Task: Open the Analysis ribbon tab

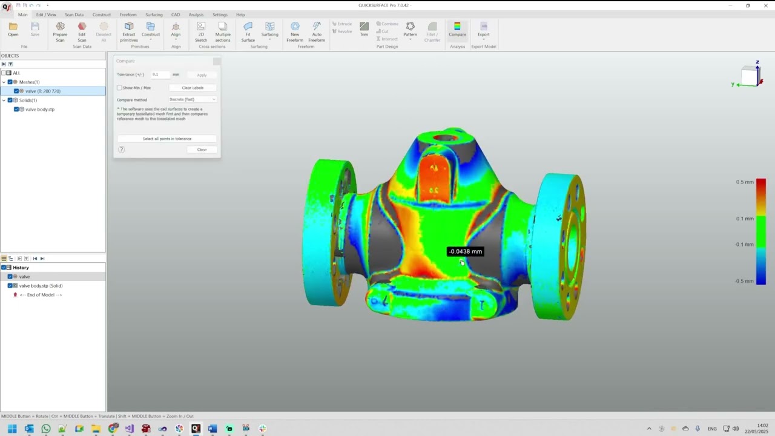Action: coord(196,15)
